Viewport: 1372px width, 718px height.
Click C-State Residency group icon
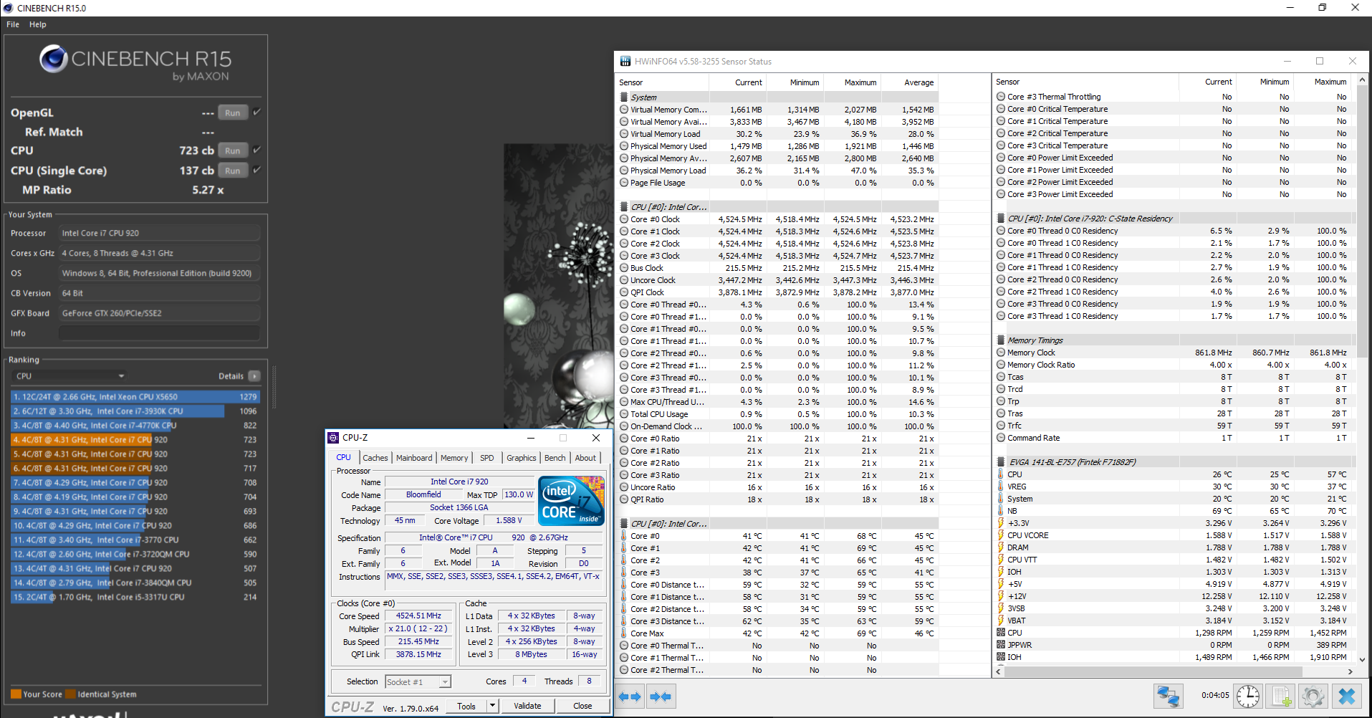[x=1001, y=219]
